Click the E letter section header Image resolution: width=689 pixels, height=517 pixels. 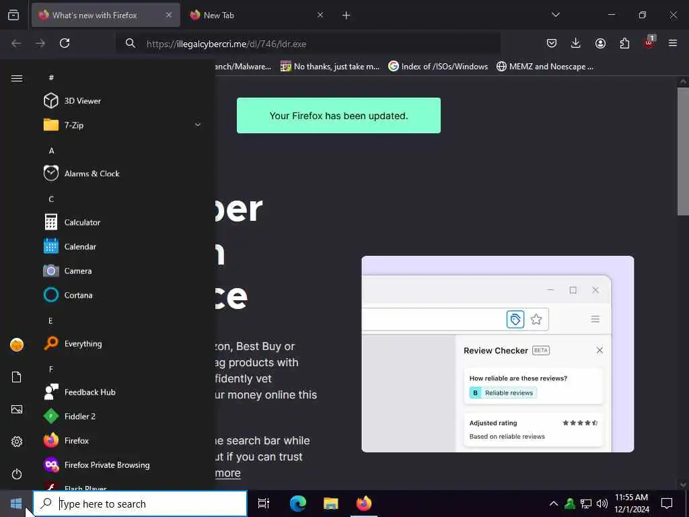[50, 320]
